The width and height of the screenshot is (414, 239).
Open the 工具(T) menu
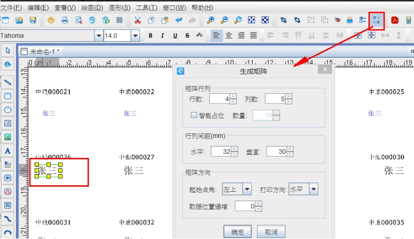pos(146,8)
